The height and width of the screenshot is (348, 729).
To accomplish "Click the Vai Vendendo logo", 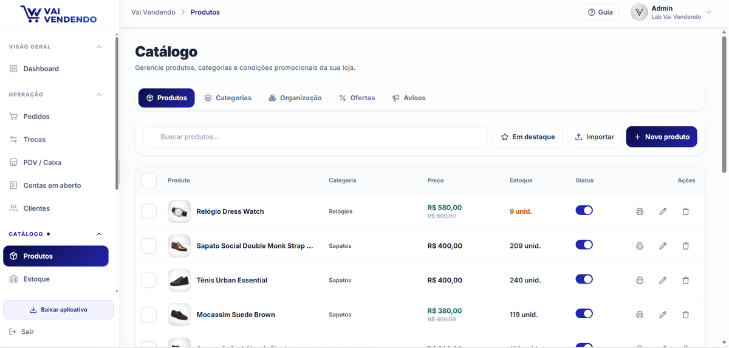I will (58, 15).
